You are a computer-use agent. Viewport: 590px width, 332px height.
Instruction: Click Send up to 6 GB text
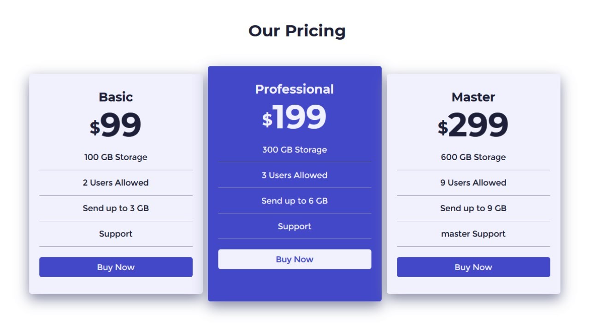(295, 201)
